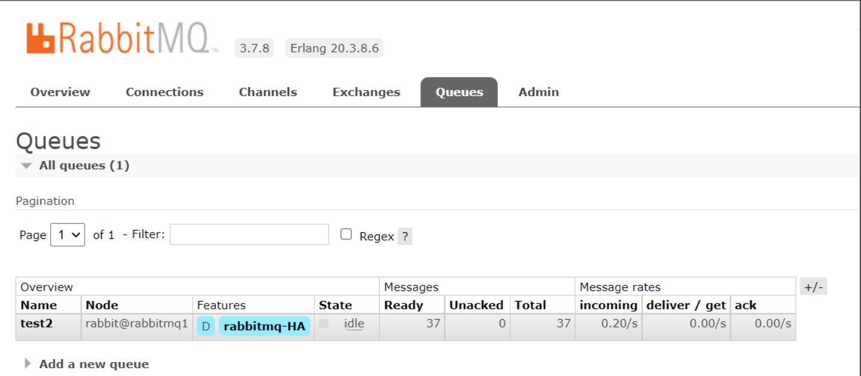The height and width of the screenshot is (376, 861).
Task: Click the state indicator square for test2
Action: click(323, 324)
